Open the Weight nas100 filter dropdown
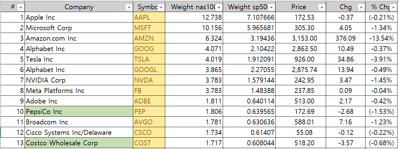This screenshot has width=399, height=149. point(219,7)
